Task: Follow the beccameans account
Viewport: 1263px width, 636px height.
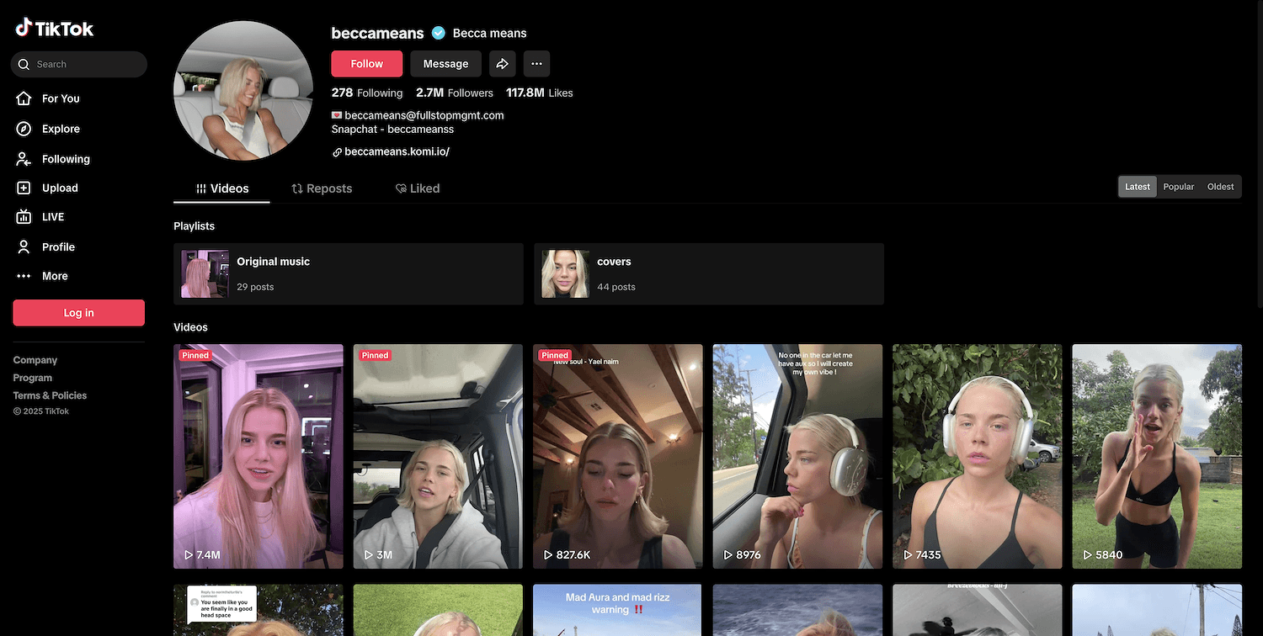Action: click(366, 64)
